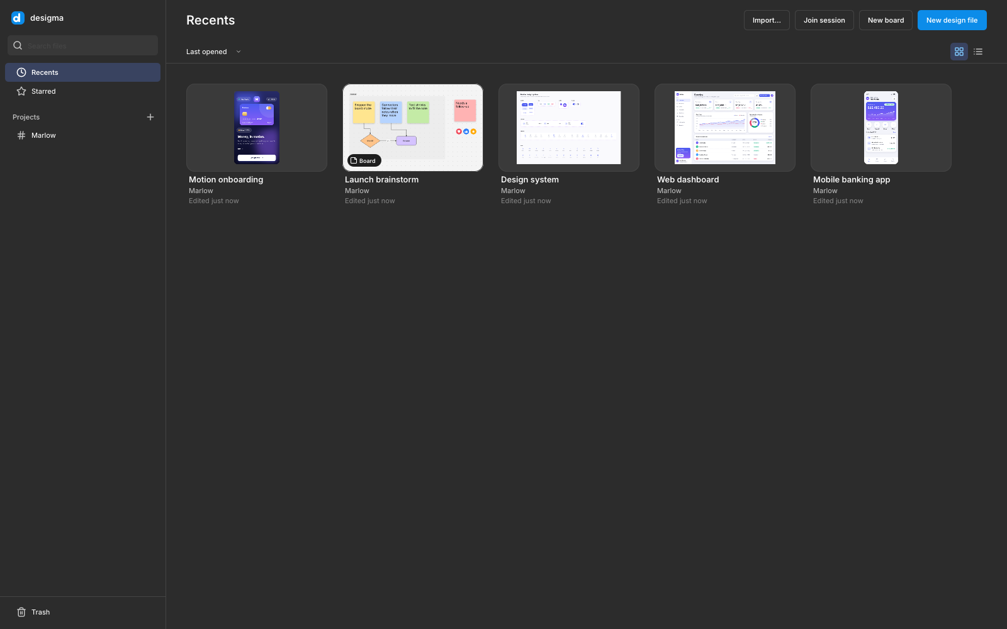
Task: Open the Trash
Action: click(x=82, y=612)
